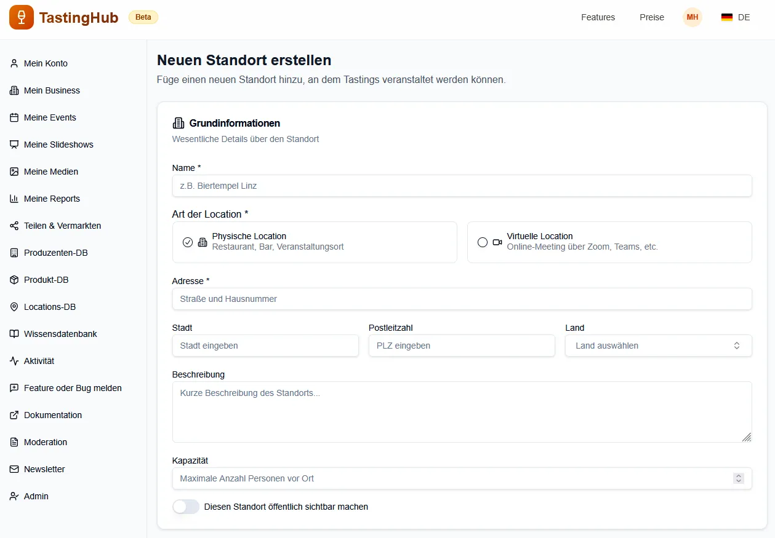Click into the Name input field
Viewport: 775px width, 538px height.
point(462,186)
